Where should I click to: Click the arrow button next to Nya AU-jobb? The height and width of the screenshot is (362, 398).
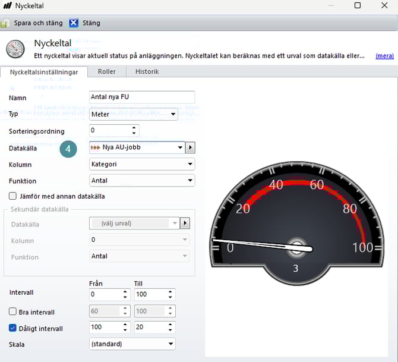coord(190,147)
